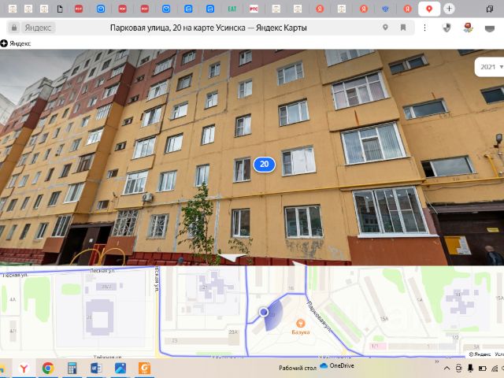Expand the taskbar toolbar overflow chevrons
The width and height of the screenshot is (504, 378).
437,362
